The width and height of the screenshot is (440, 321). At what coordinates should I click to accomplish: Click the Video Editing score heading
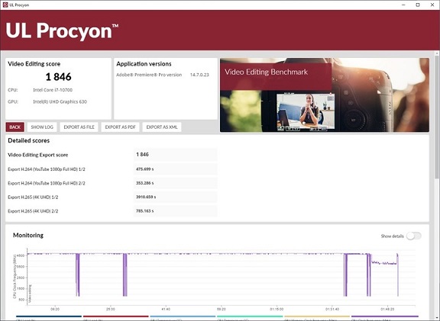[x=34, y=64]
